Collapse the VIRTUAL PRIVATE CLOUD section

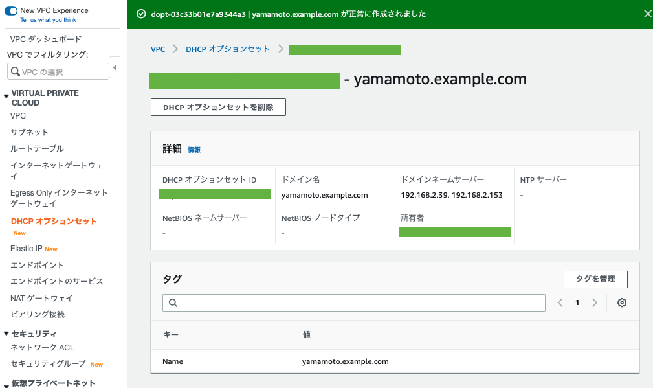pyautogui.click(x=6, y=96)
